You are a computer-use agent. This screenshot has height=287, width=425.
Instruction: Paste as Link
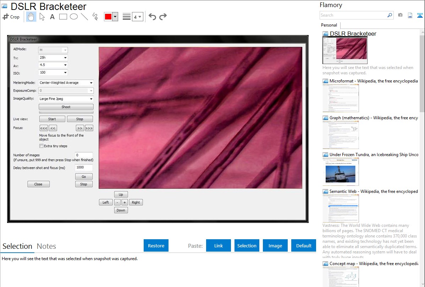click(x=219, y=246)
